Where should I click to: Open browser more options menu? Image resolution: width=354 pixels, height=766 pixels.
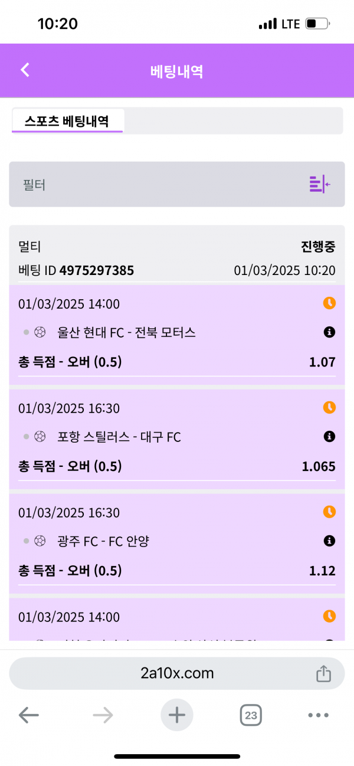tap(318, 716)
